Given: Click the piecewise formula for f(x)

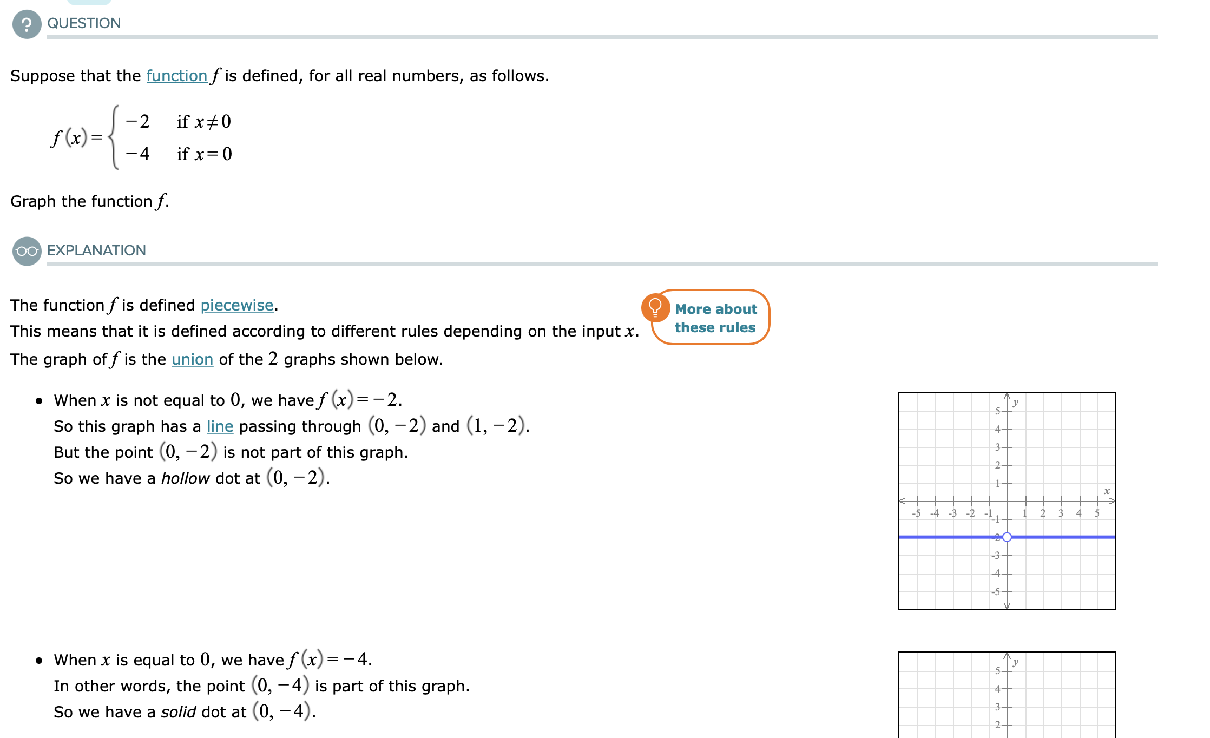Looking at the screenshot, I should coord(141,138).
